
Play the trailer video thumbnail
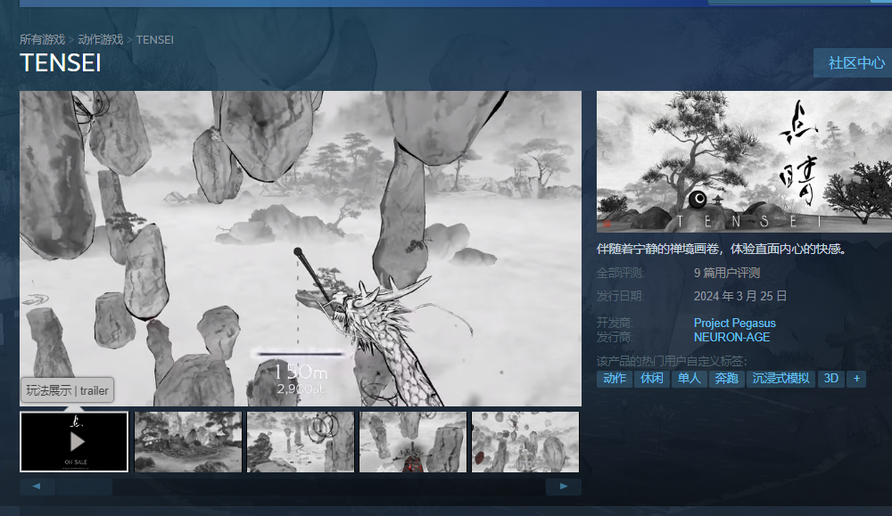(74, 441)
